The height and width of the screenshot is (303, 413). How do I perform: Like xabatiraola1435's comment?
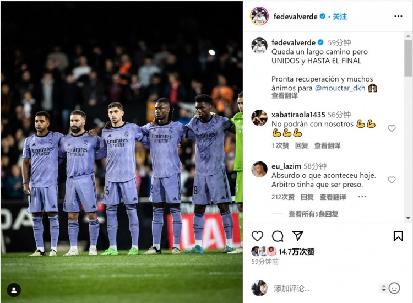coord(392,128)
